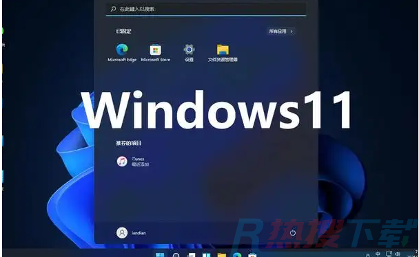Launch Microsoft Store from the taskbar
The height and width of the screenshot is (257, 419).
pyautogui.click(x=252, y=255)
